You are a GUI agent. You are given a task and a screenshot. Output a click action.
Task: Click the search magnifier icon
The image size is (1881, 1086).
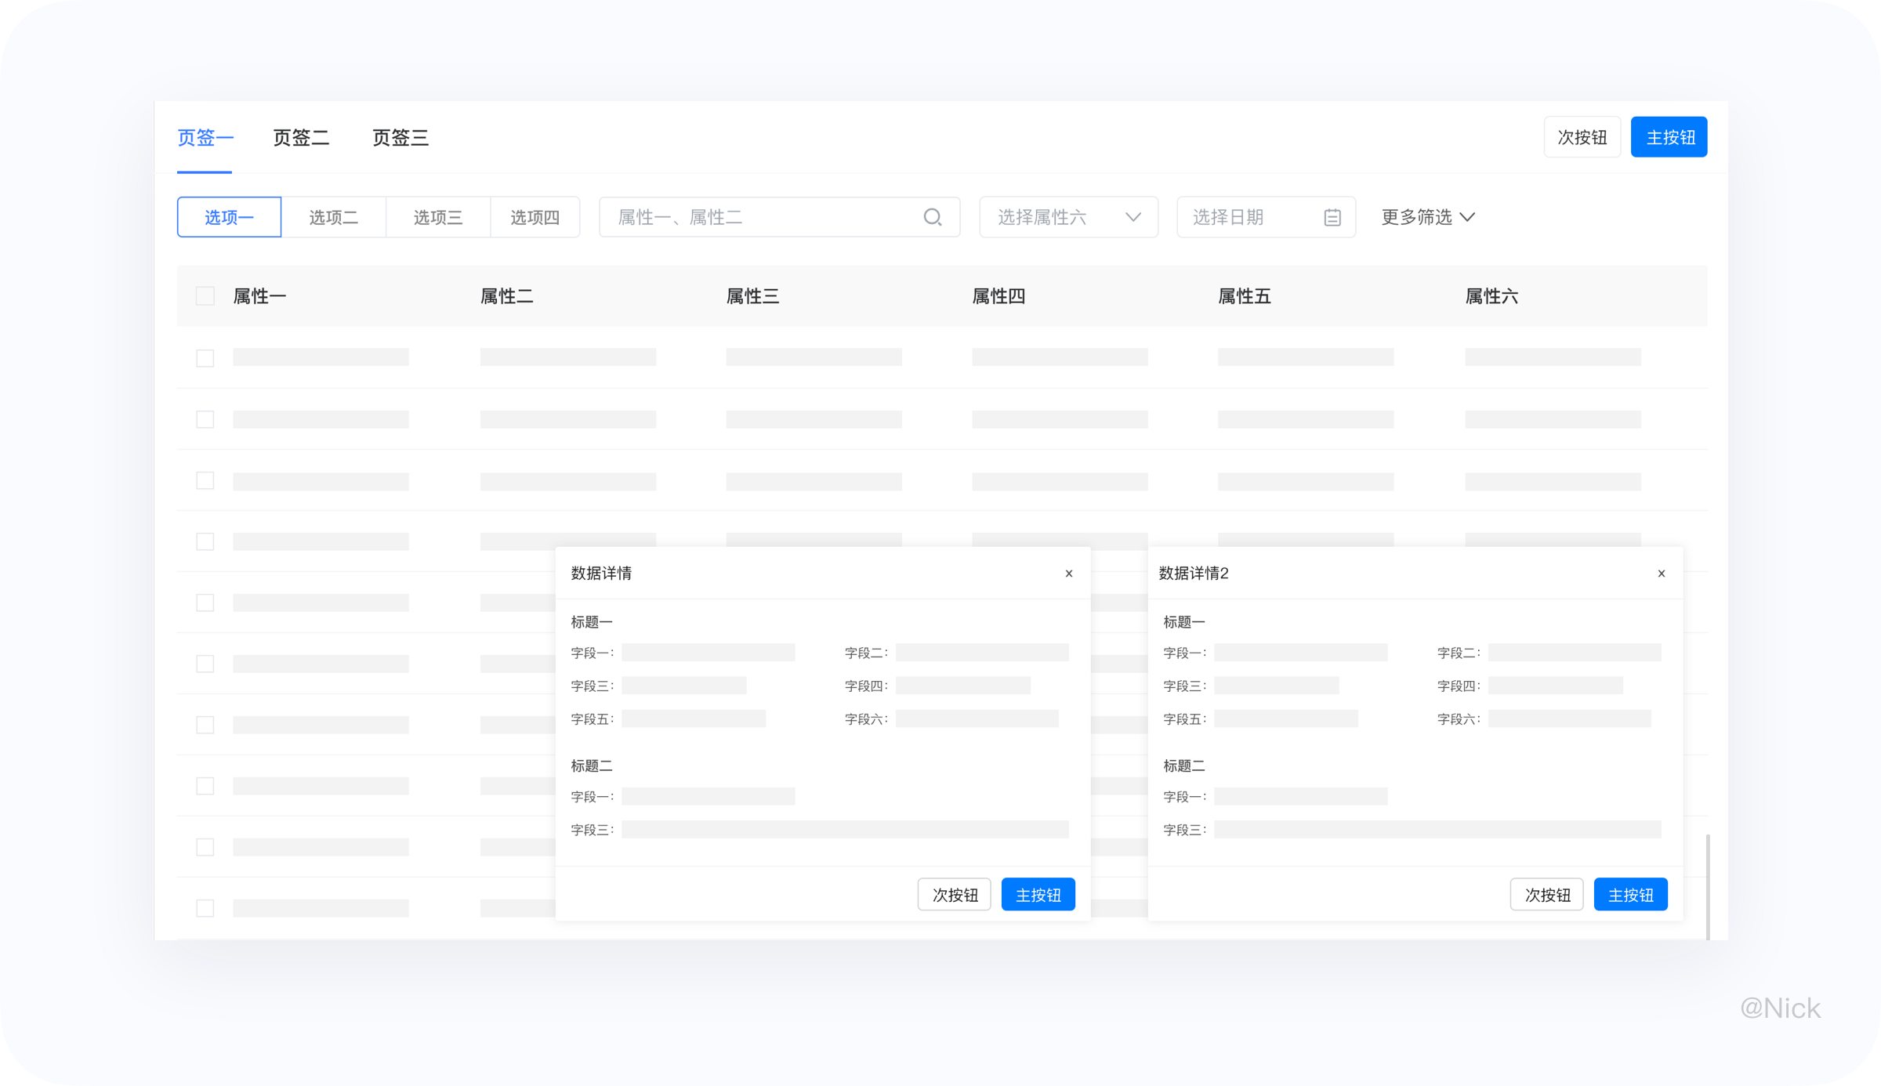pyautogui.click(x=932, y=217)
